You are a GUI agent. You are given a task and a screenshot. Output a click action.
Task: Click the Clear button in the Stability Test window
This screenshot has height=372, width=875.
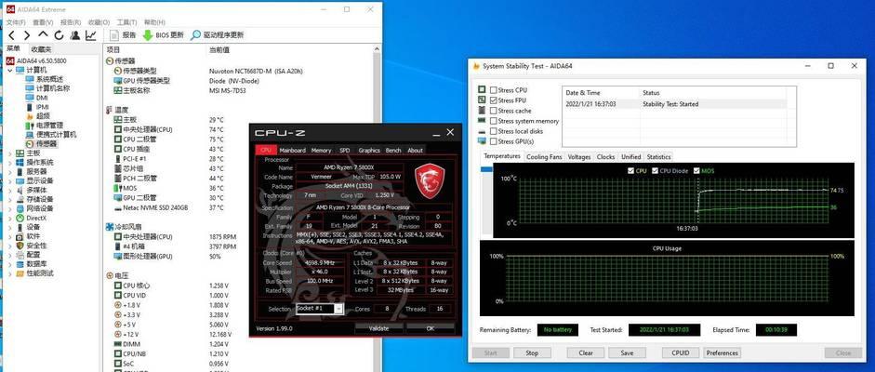point(586,353)
